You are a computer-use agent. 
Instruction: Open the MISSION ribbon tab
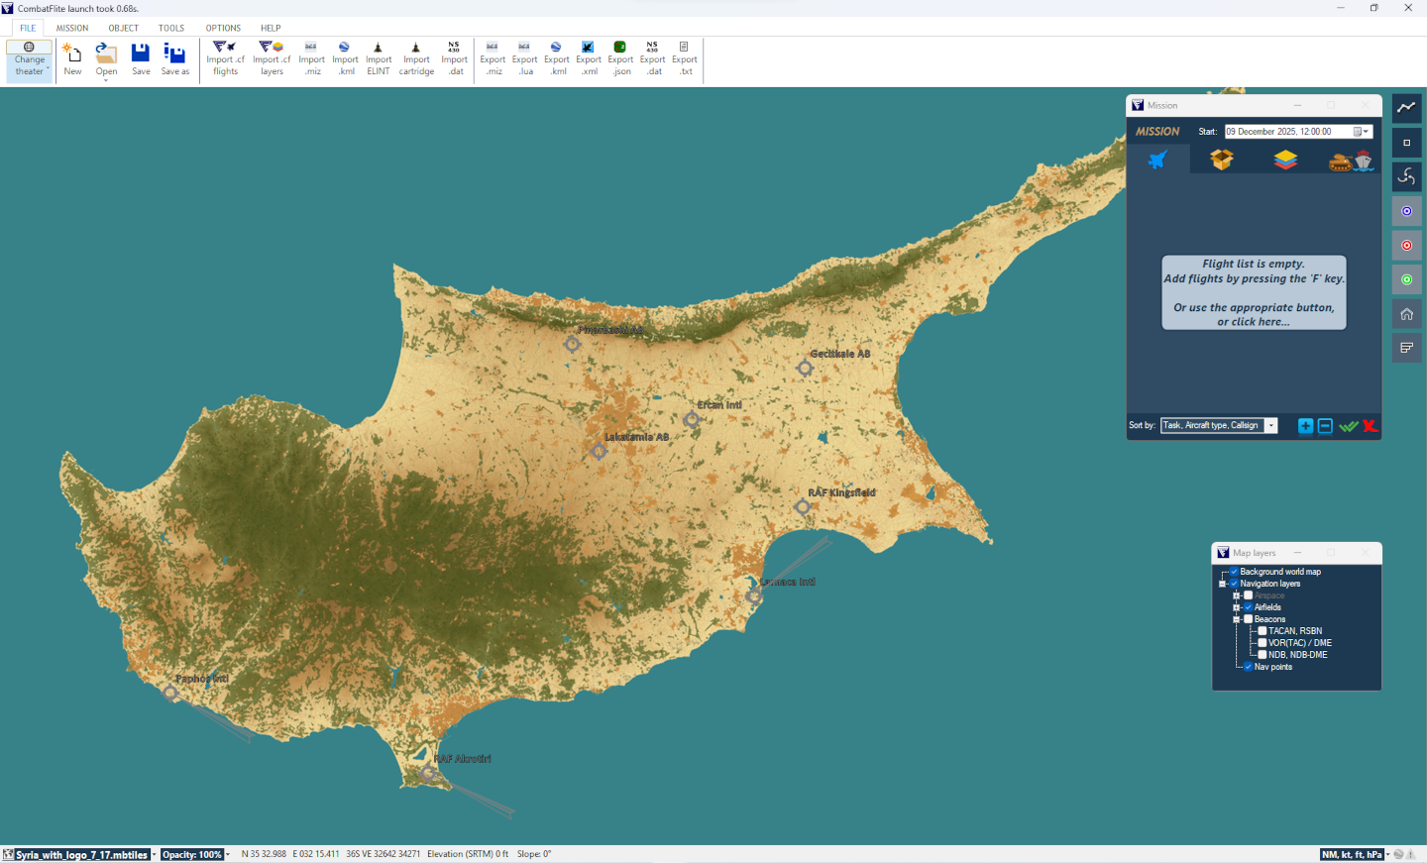[72, 28]
